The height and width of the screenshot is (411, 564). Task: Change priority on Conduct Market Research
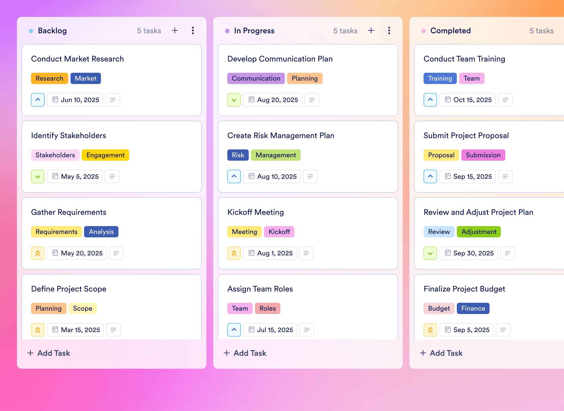[x=38, y=100]
